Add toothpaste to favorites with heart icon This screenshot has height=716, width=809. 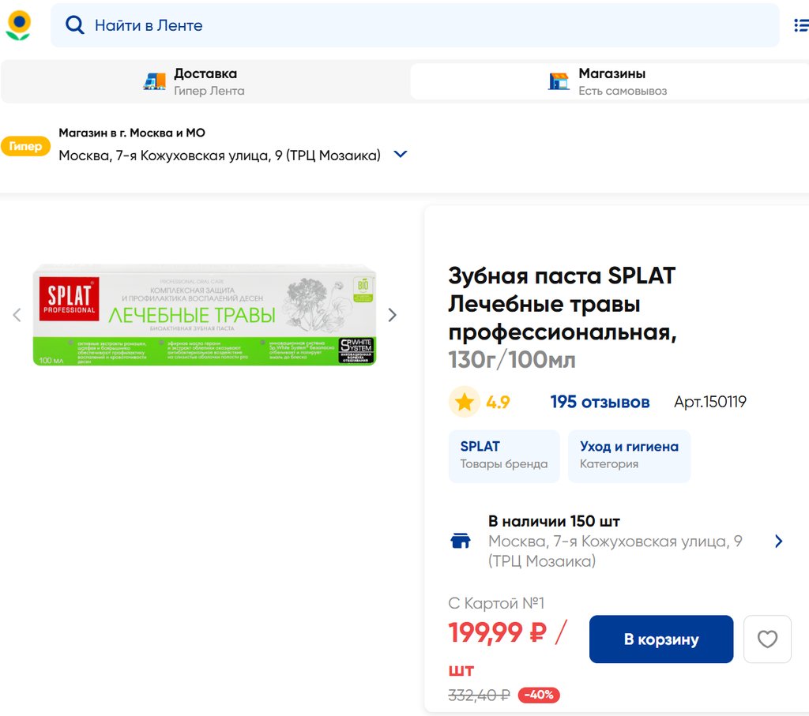point(767,639)
